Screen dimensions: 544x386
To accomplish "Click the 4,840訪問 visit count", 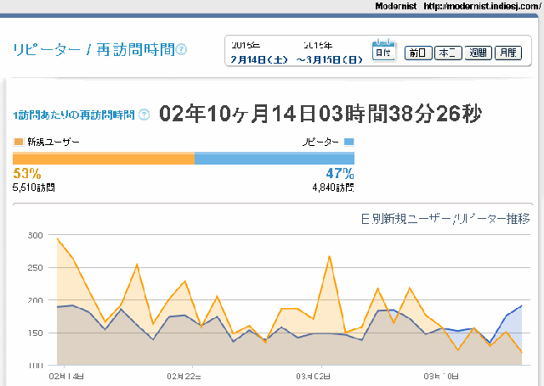I will pos(333,187).
